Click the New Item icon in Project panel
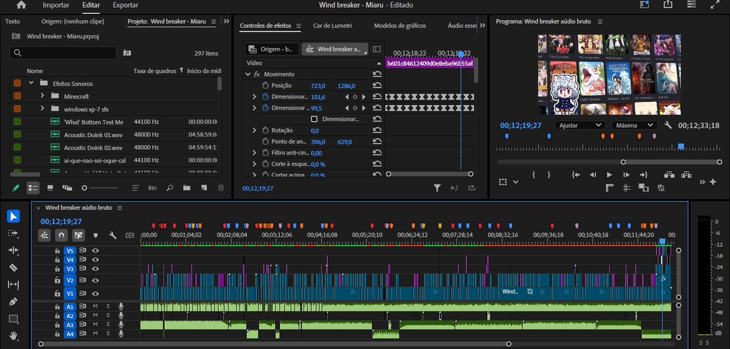Image resolution: width=730 pixels, height=349 pixels. coord(204,188)
